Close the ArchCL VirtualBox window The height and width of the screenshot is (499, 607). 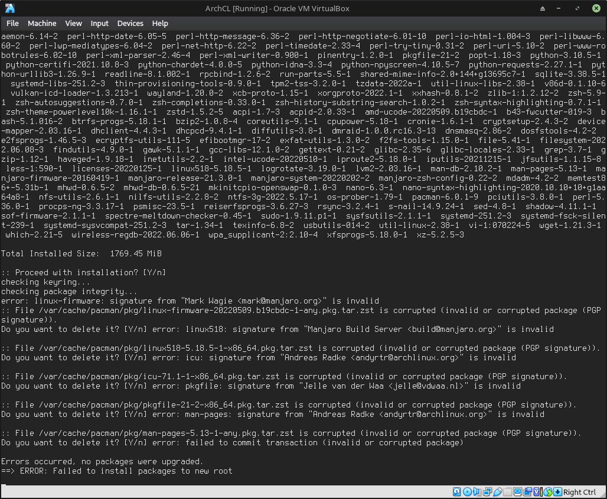point(596,8)
